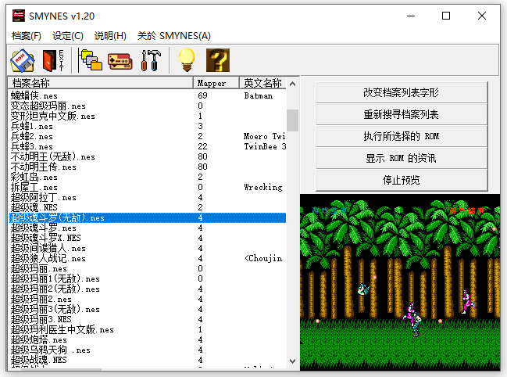This screenshot has height=377, width=507.
Task: Open the folder directory settings icon
Action: click(x=90, y=60)
